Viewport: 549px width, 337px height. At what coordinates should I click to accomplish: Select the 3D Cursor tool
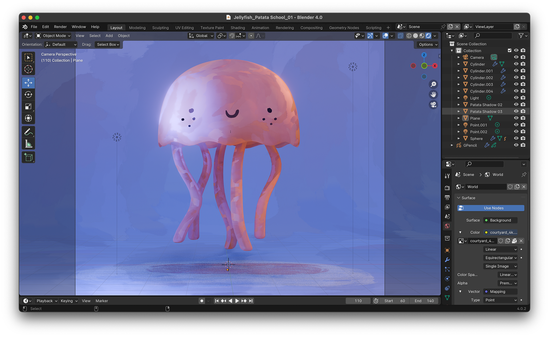[28, 69]
